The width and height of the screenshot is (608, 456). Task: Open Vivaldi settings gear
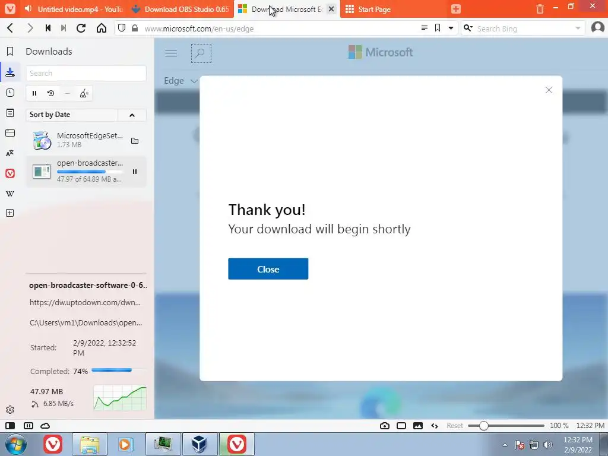[x=10, y=410]
